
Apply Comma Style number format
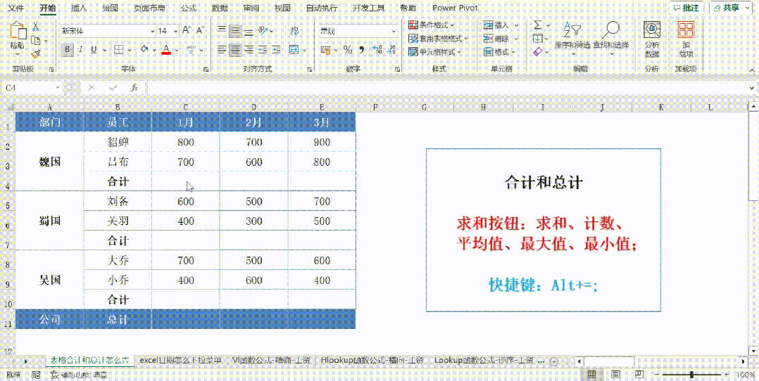[361, 49]
